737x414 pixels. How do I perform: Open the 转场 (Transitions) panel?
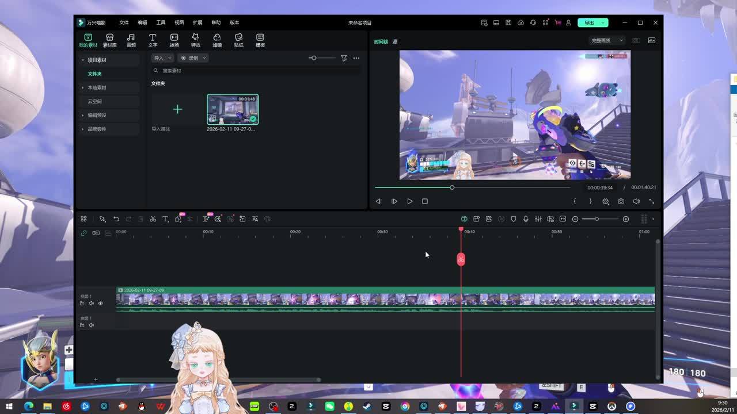(174, 40)
